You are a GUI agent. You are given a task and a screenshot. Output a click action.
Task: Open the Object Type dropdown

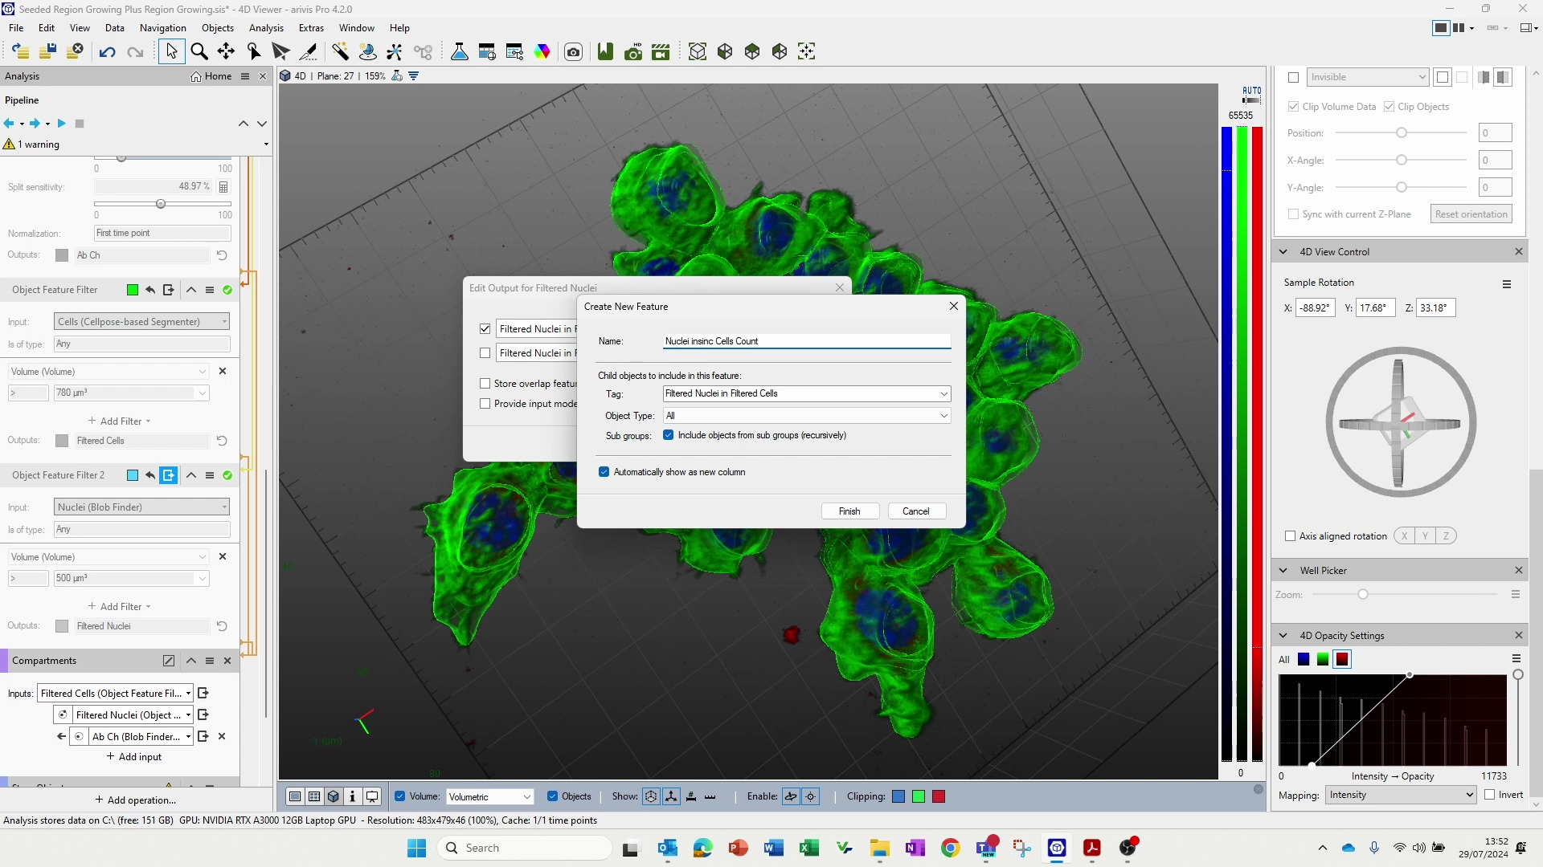(943, 416)
